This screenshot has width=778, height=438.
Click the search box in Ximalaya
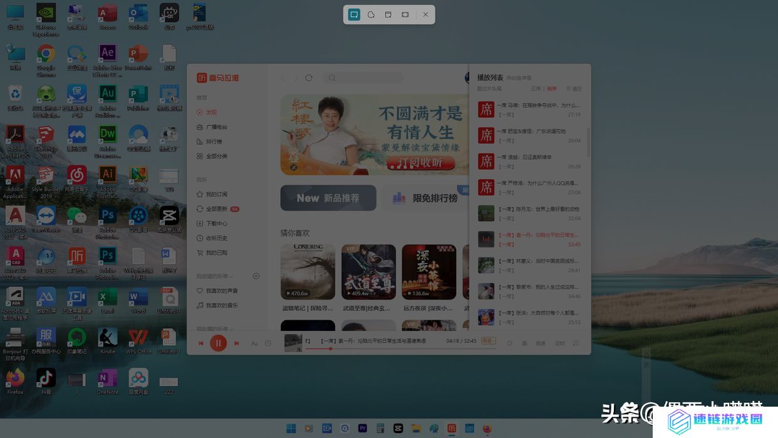click(x=363, y=78)
